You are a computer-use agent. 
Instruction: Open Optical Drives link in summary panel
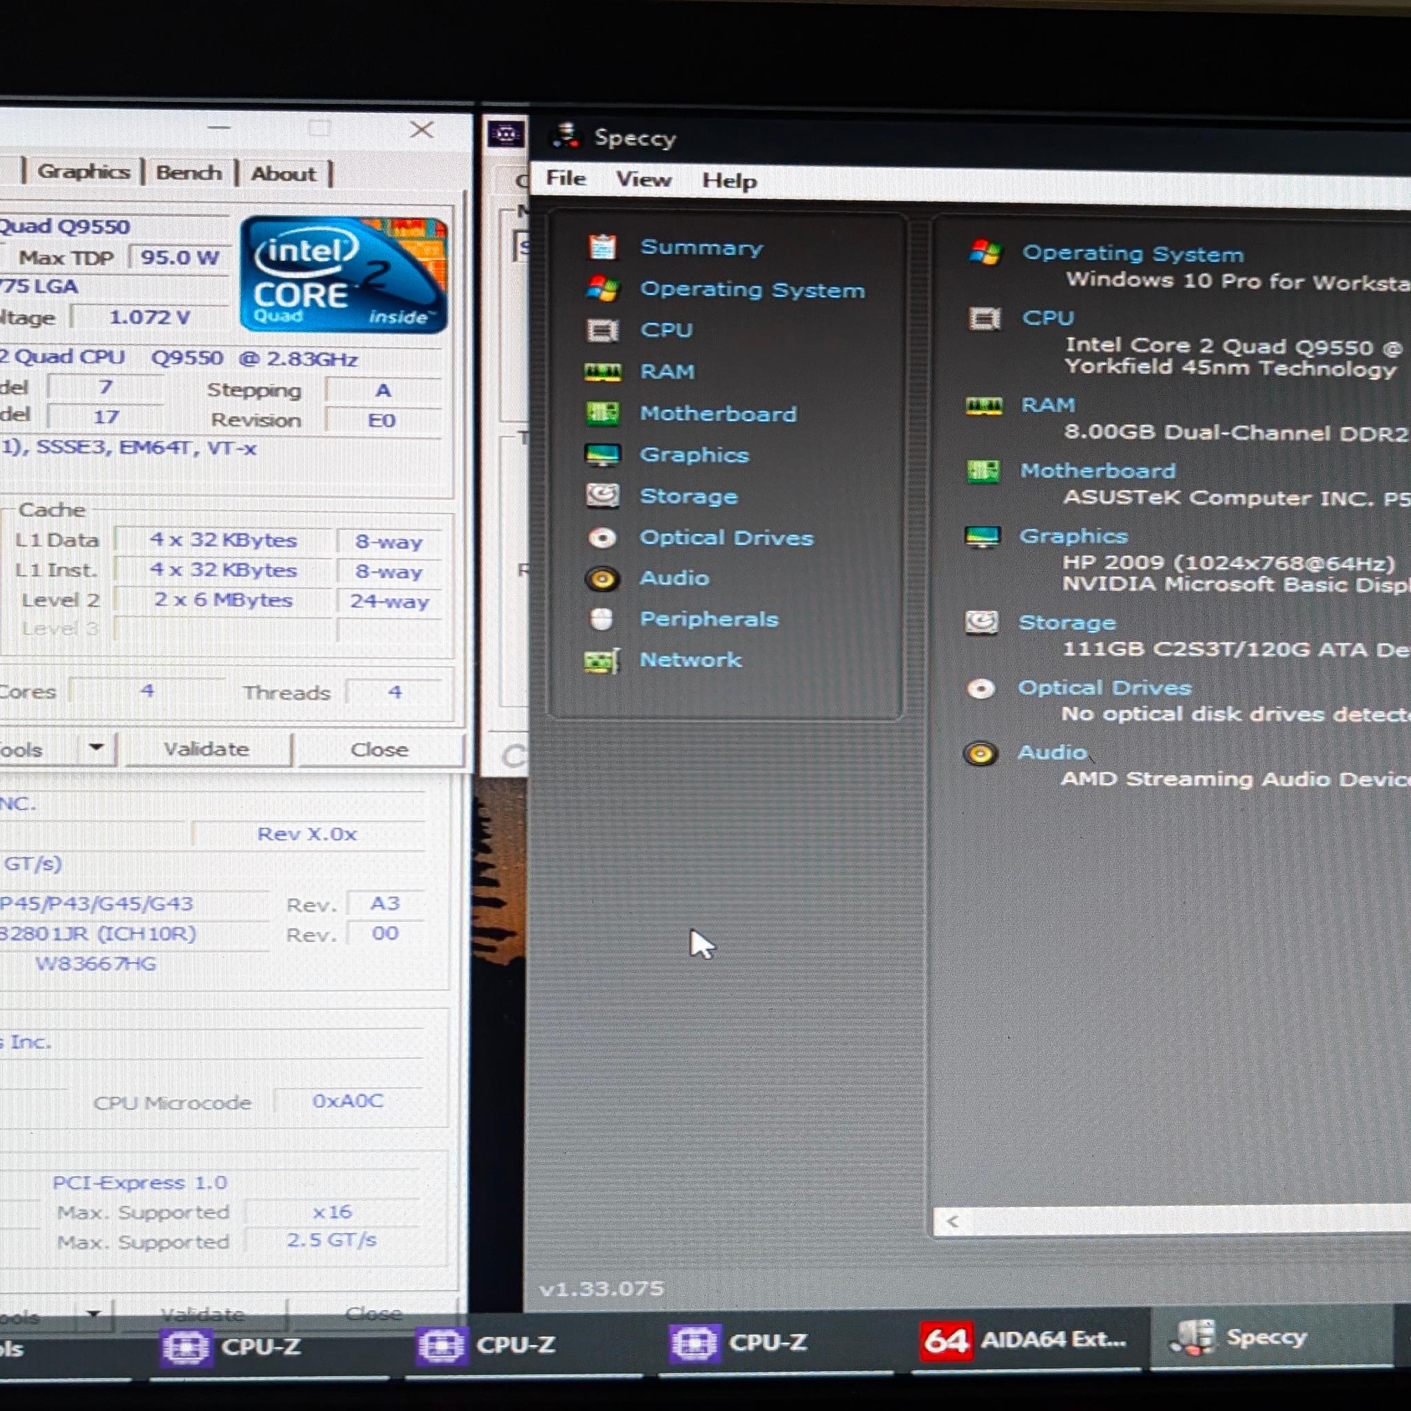pos(1104,688)
